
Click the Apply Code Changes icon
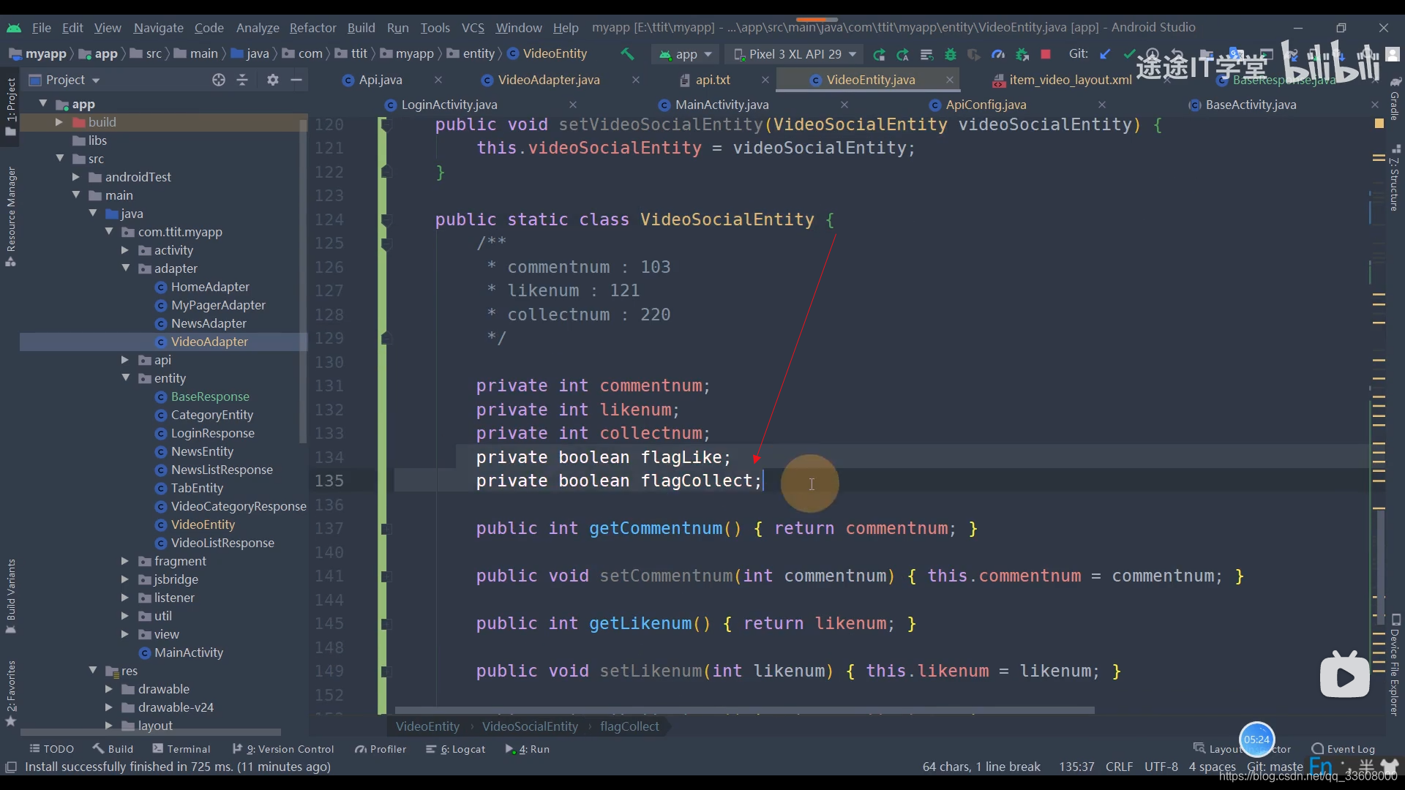[x=903, y=54]
